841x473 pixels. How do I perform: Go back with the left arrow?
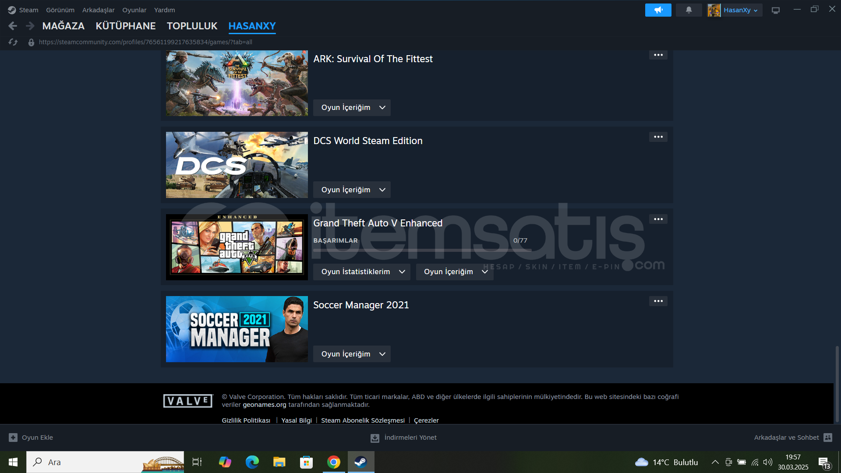(x=13, y=26)
